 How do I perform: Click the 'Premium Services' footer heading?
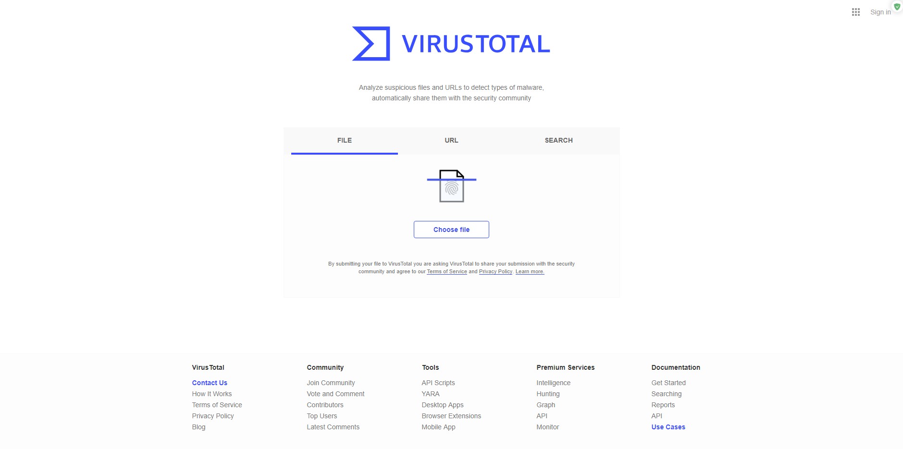point(566,367)
